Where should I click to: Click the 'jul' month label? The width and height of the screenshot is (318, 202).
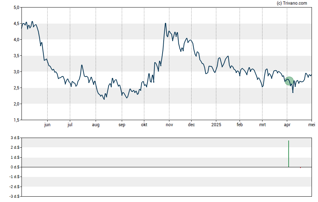(70, 125)
